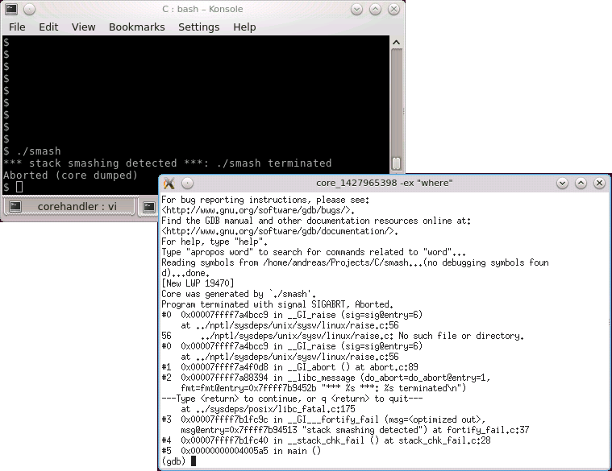This screenshot has width=612, height=471.
Task: Click the Konsole shell prompt cursor
Action: [x=19, y=187]
